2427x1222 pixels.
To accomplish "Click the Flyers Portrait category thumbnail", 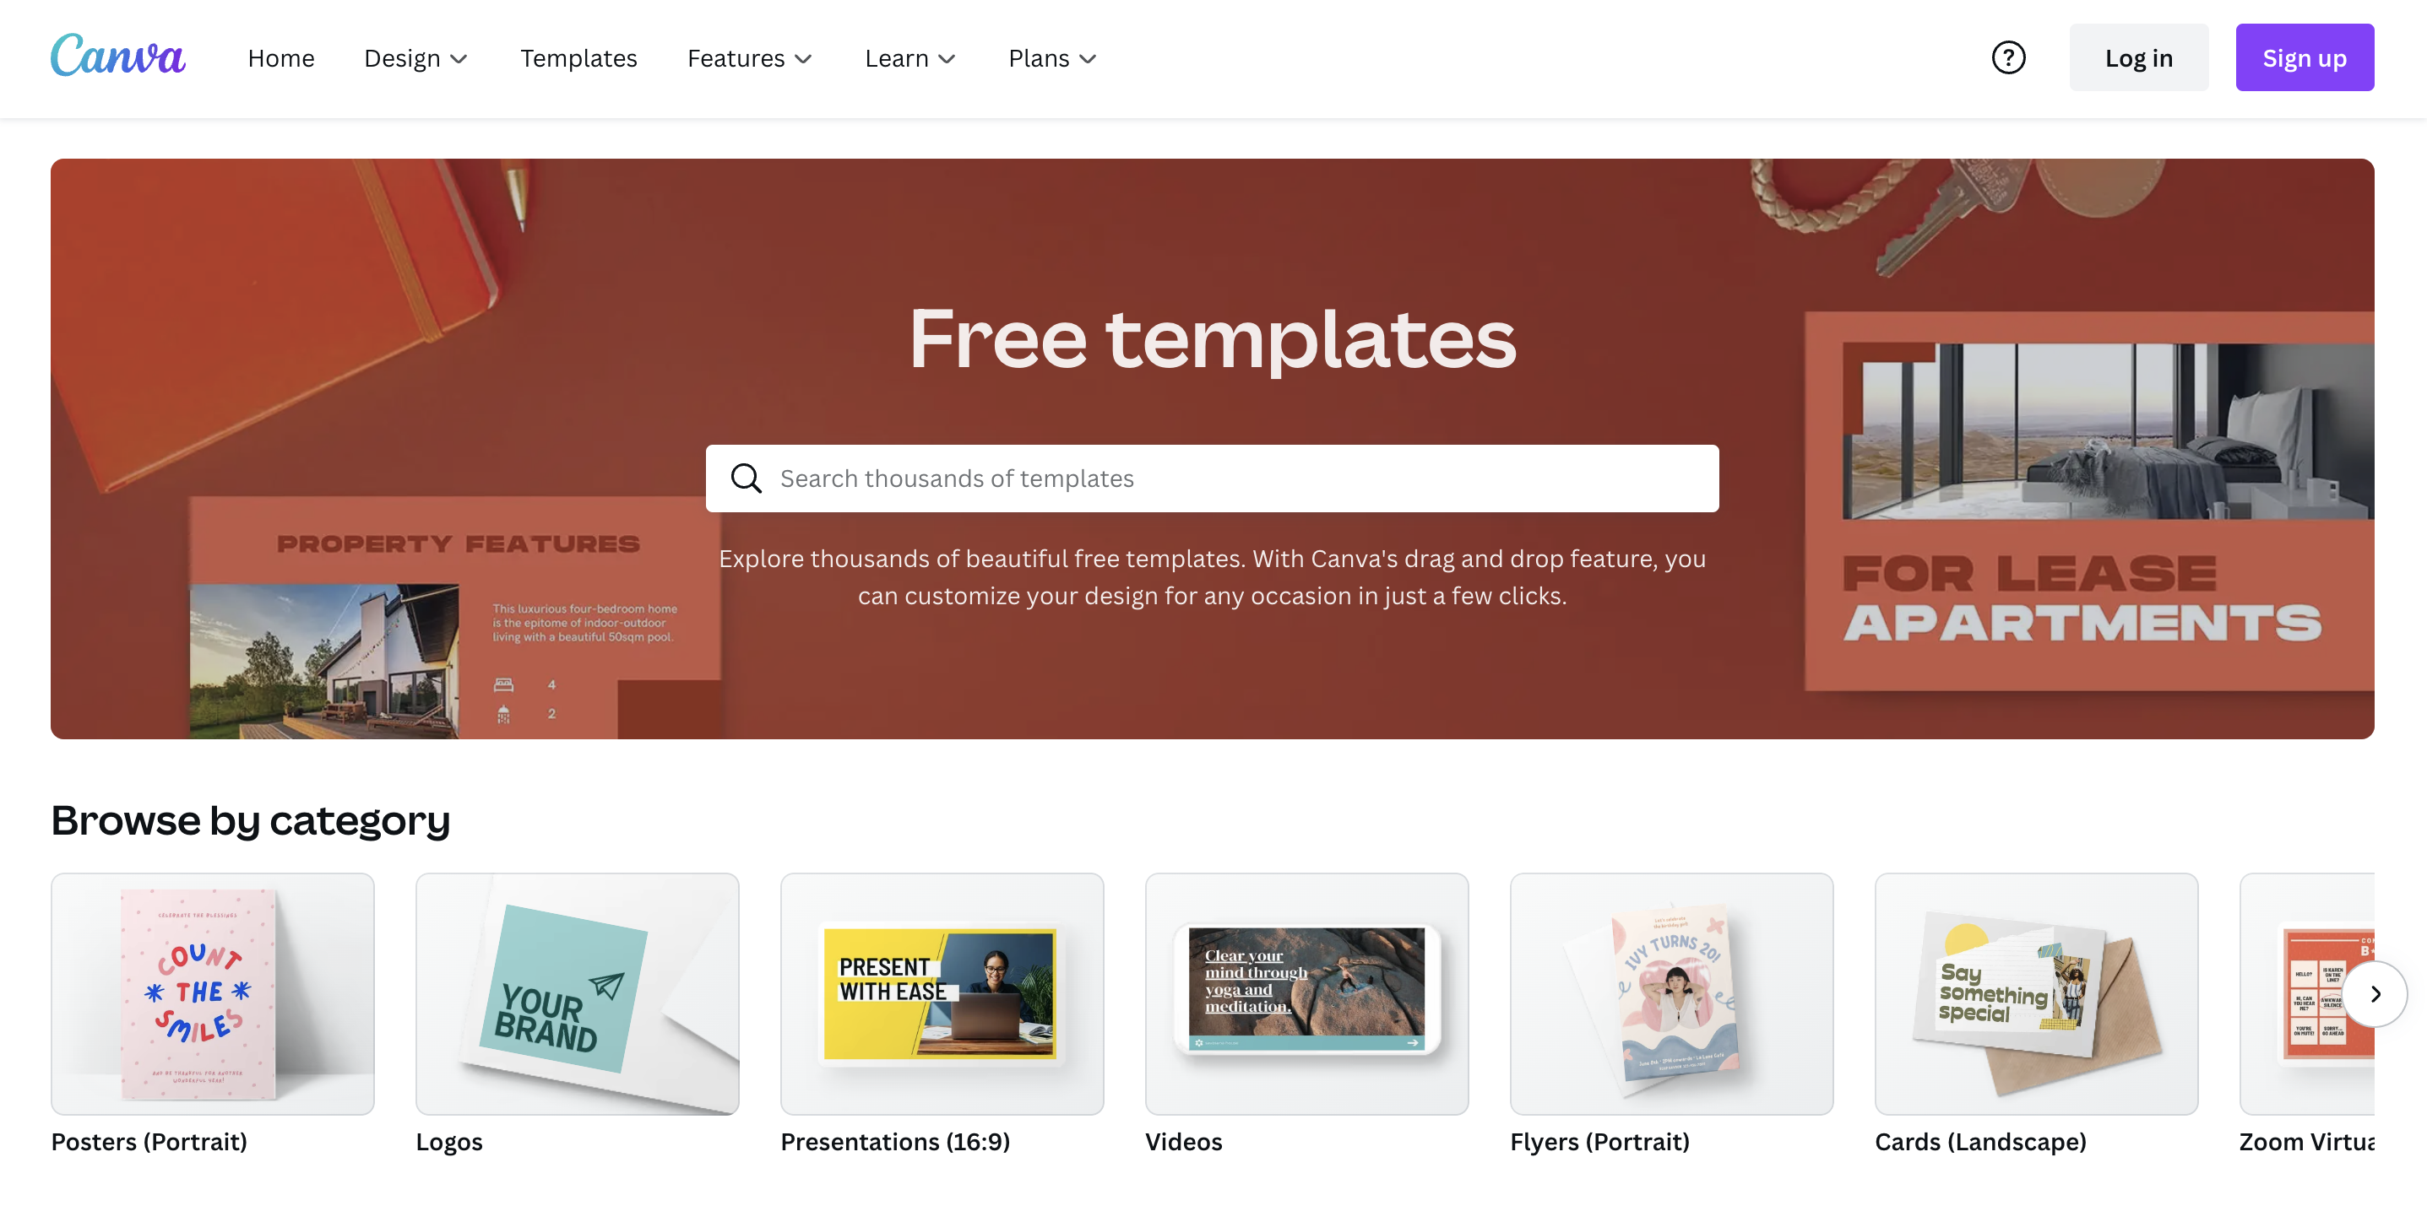I will click(1671, 992).
